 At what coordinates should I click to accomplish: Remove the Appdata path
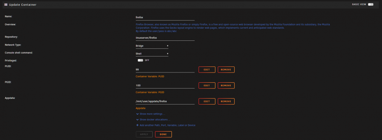pyautogui.click(x=226, y=101)
